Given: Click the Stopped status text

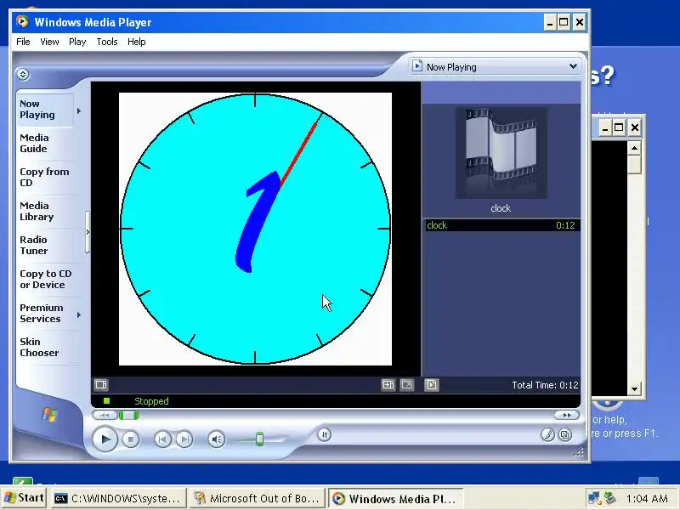Looking at the screenshot, I should coord(151,401).
